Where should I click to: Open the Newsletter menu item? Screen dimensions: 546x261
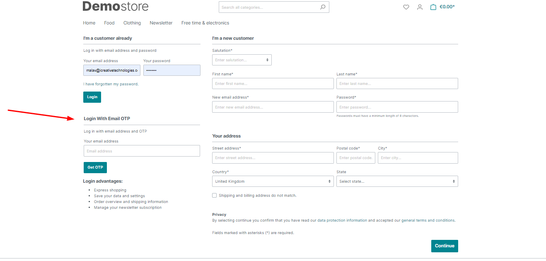161,23
